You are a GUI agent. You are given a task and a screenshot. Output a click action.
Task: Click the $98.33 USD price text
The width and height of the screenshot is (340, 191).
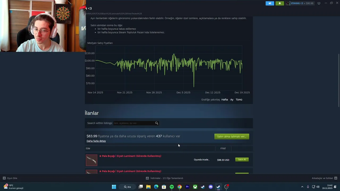point(223,160)
